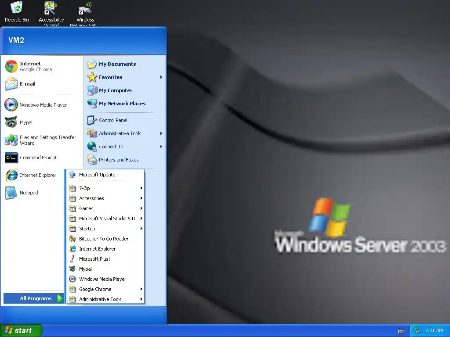
Task: Expand the Accessories submenu arrow
Action: point(141,198)
